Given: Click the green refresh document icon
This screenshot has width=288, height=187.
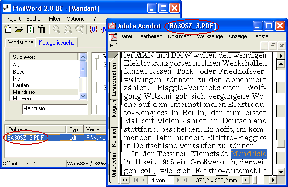Looking at the screenshot, I should pos(30,29).
